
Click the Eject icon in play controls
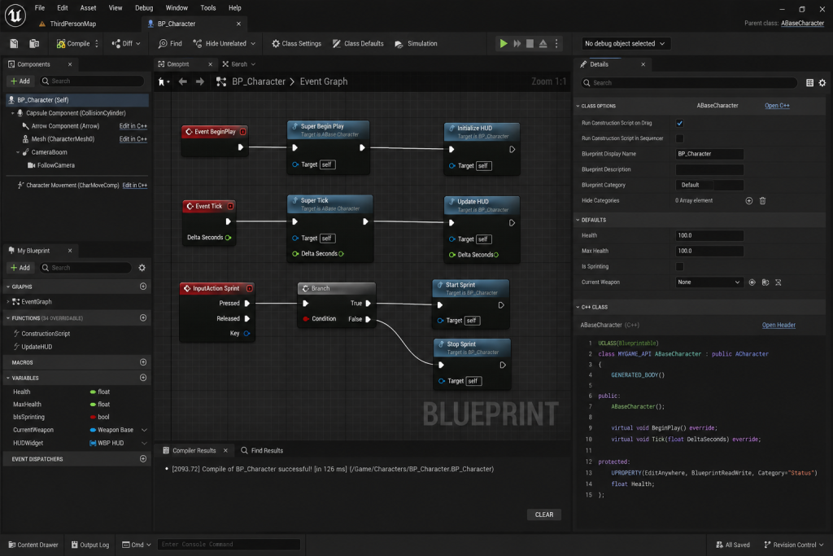[543, 44]
